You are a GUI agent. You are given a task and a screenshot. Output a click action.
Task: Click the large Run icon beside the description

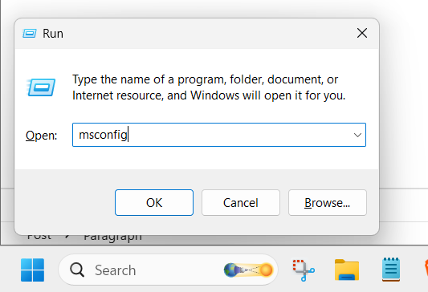[41, 87]
